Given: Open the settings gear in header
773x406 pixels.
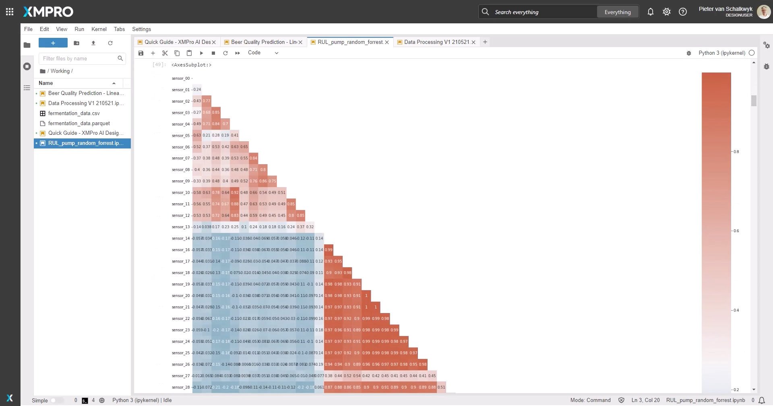Looking at the screenshot, I should 666,12.
